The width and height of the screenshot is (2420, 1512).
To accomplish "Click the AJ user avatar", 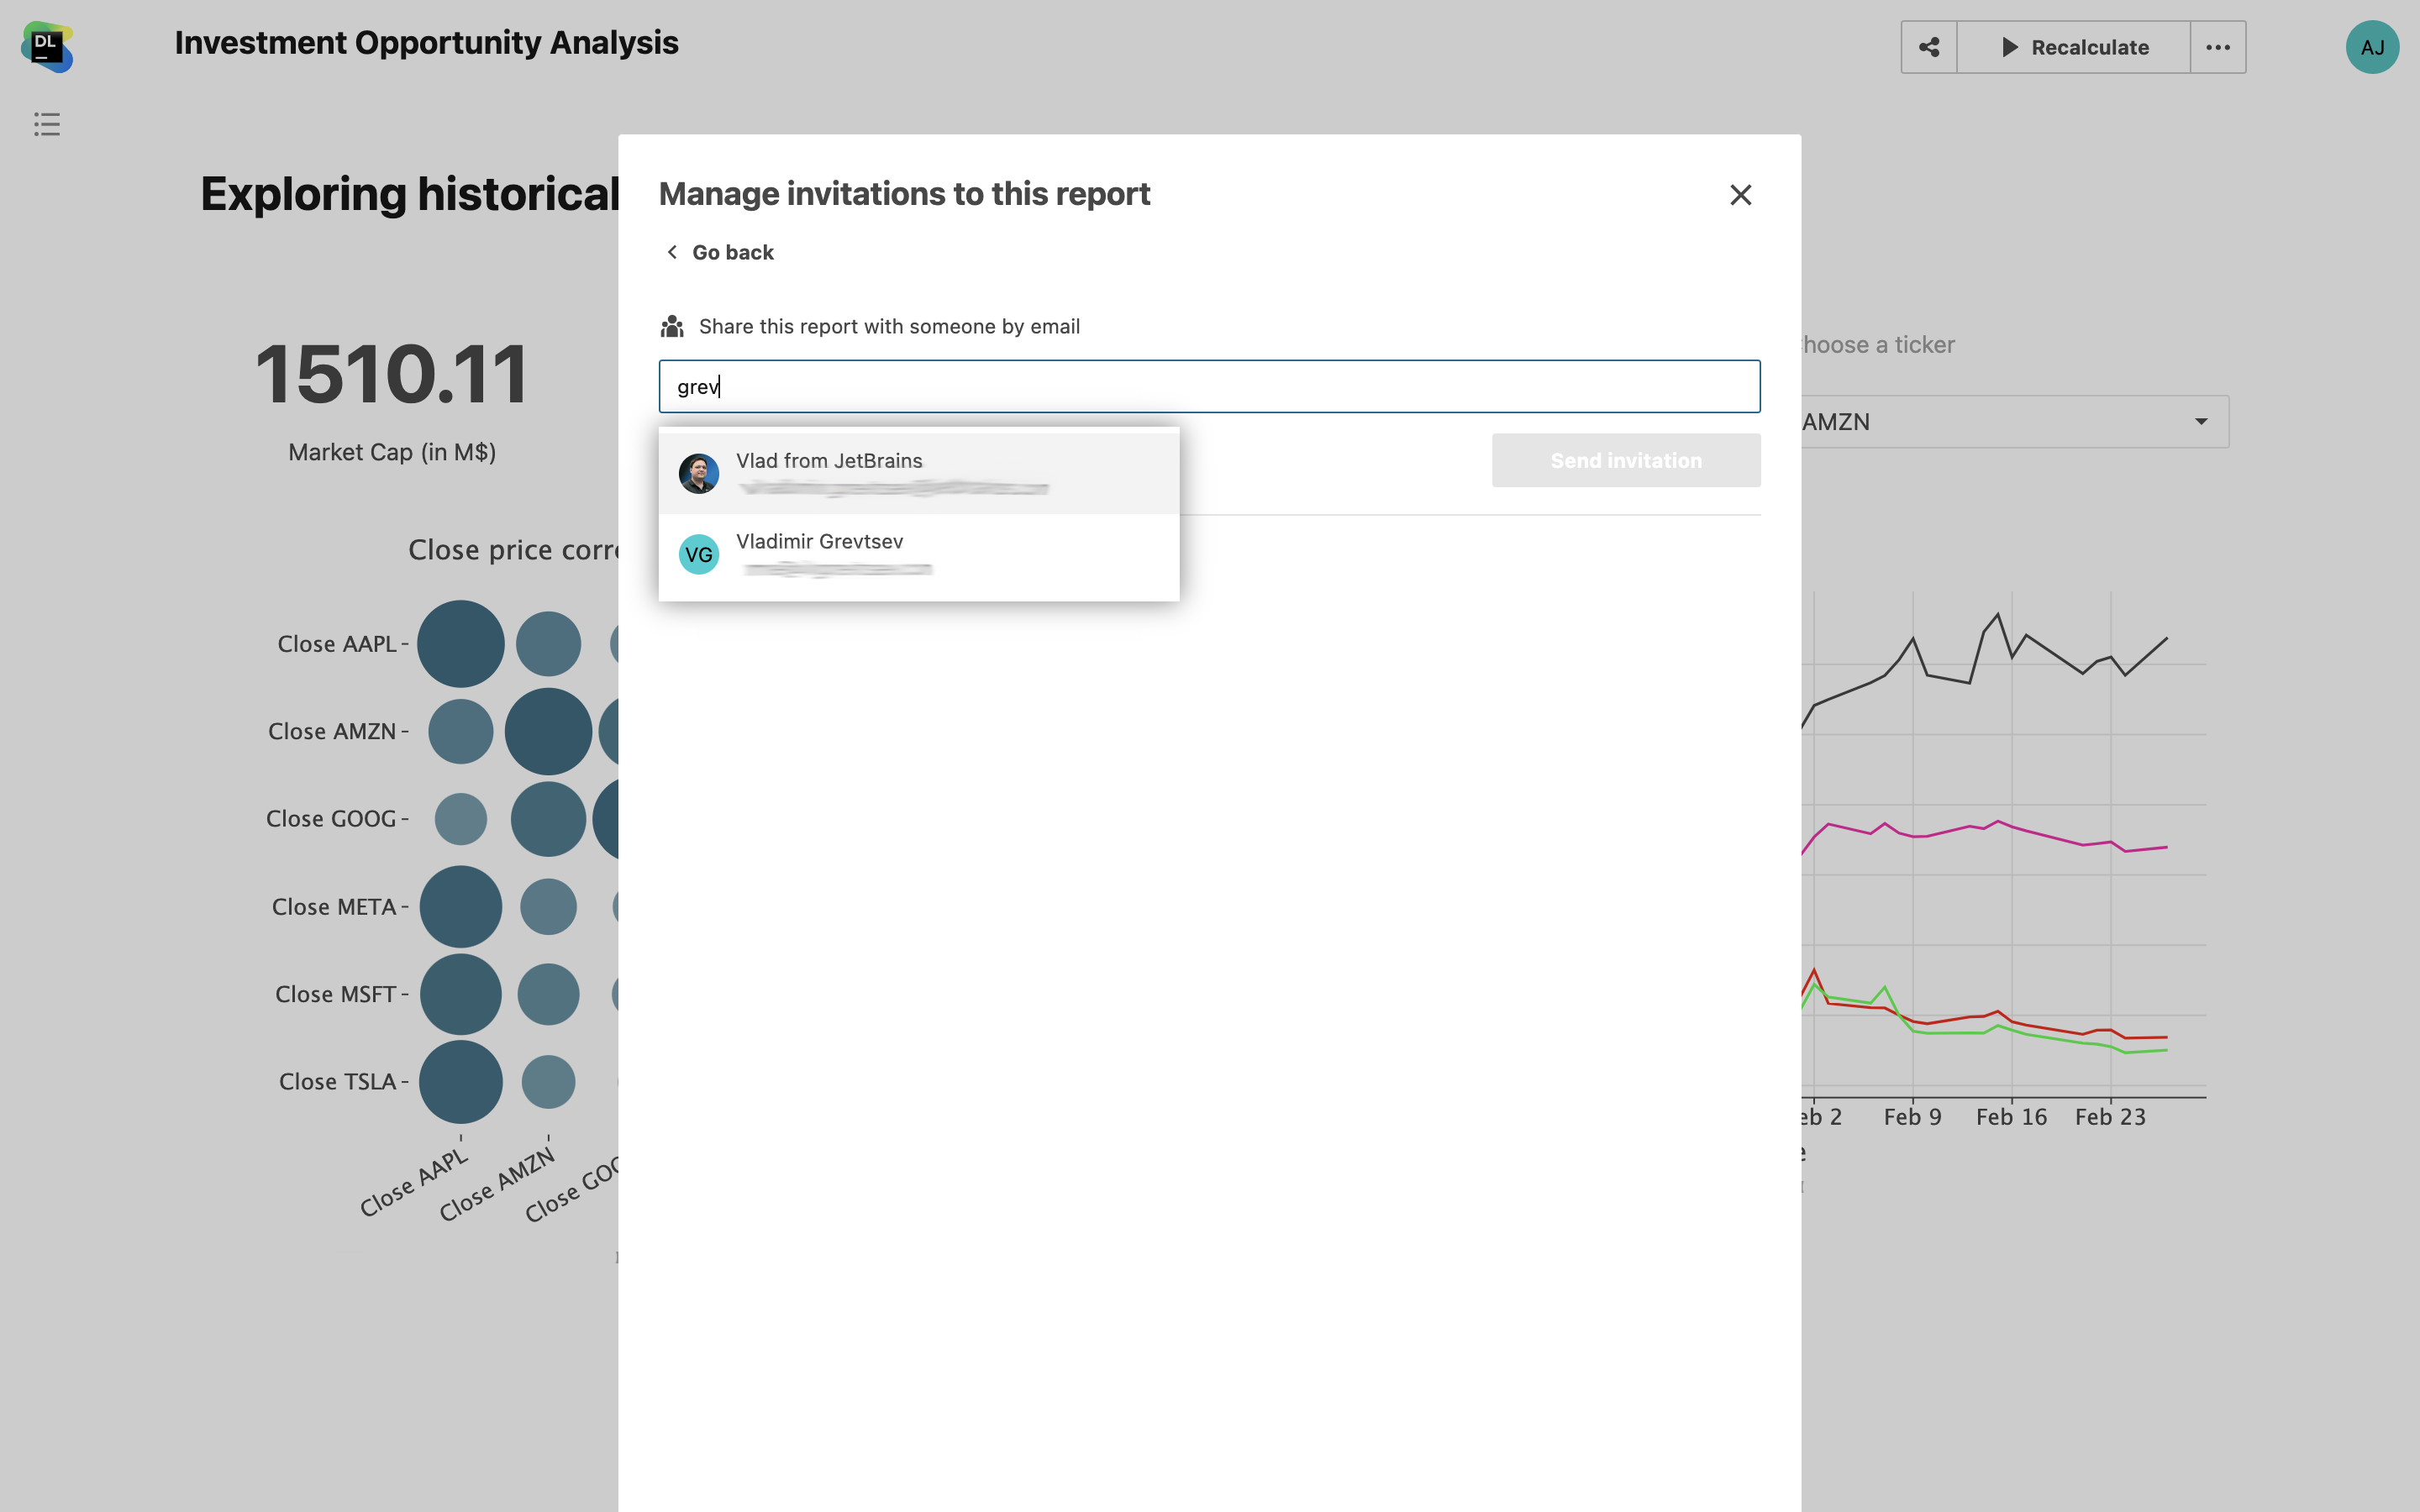I will [x=2371, y=47].
